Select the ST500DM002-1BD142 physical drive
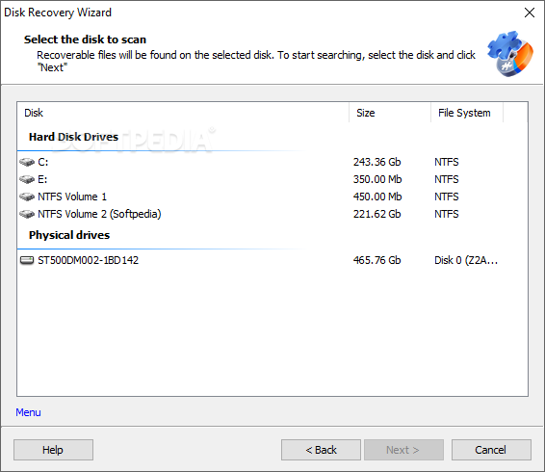Image resolution: width=545 pixels, height=472 pixels. [x=88, y=260]
